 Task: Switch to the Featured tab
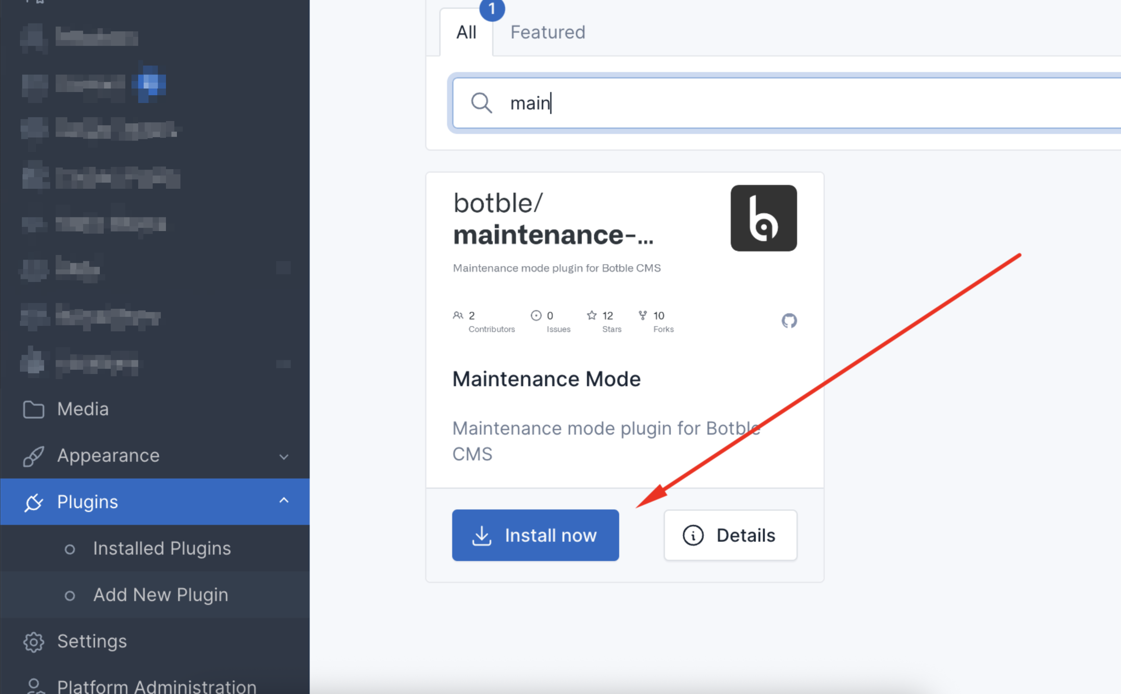tap(548, 32)
